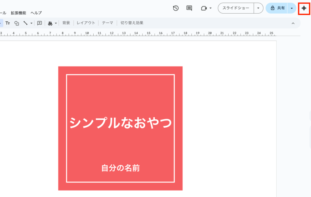Click the 背景 button
The width and height of the screenshot is (311, 197).
click(66, 23)
